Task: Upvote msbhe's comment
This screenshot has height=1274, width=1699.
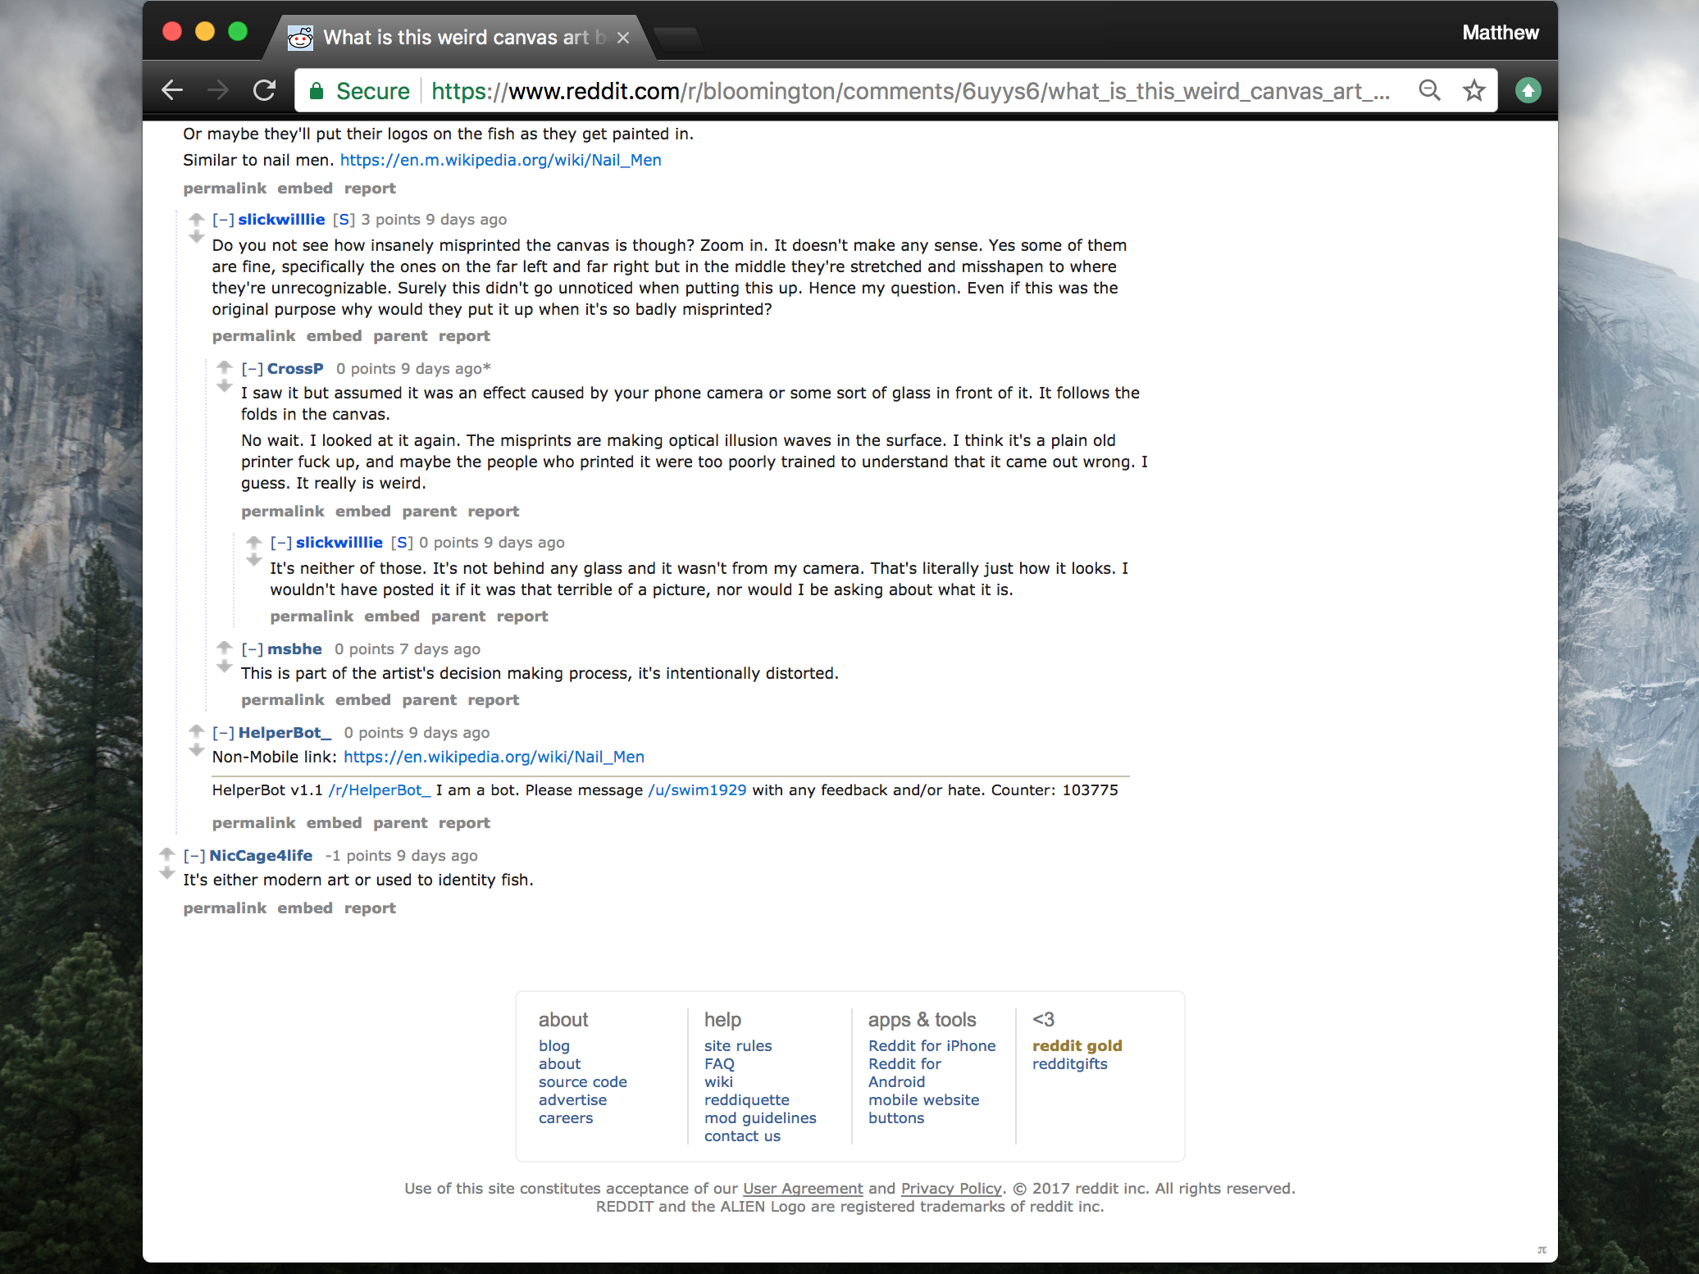Action: coord(225,648)
